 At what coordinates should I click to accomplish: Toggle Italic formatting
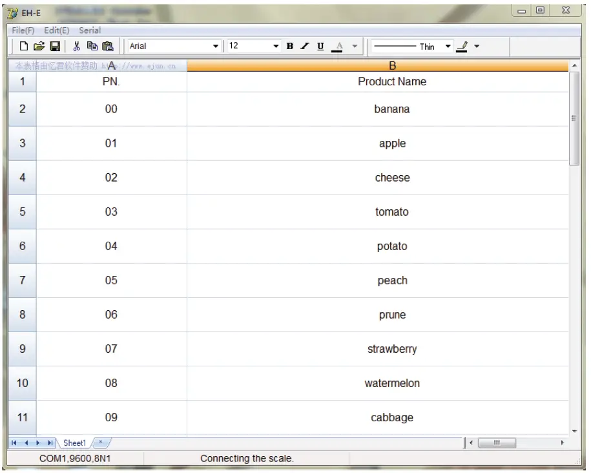[x=305, y=47]
